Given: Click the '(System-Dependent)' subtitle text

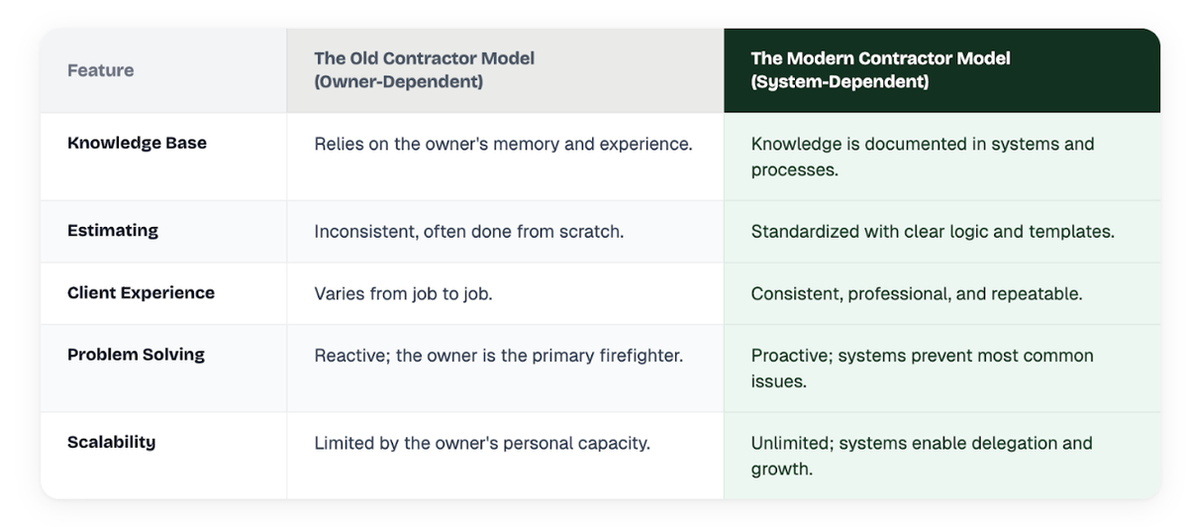Looking at the screenshot, I should (840, 82).
